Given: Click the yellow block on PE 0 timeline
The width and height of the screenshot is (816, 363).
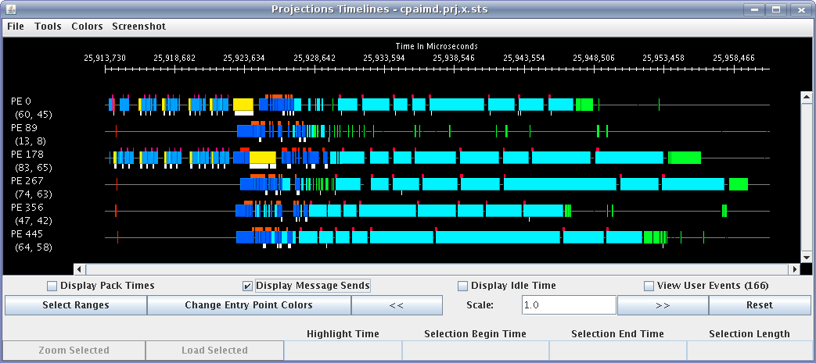Looking at the screenshot, I should 243,104.
